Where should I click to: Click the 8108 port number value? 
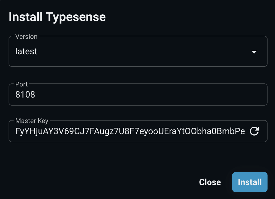[x=25, y=95]
